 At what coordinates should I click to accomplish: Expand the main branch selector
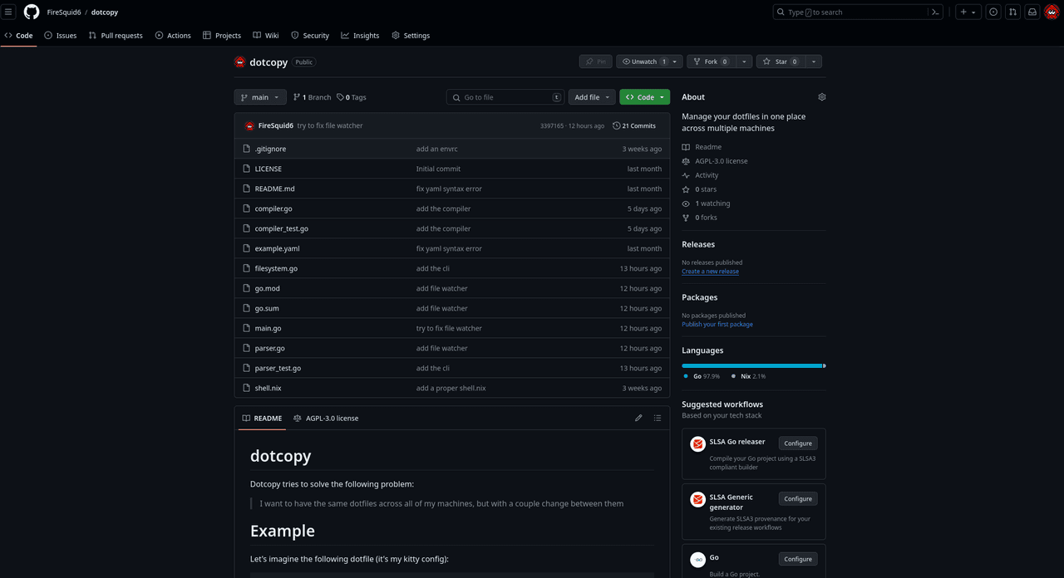[x=260, y=97]
